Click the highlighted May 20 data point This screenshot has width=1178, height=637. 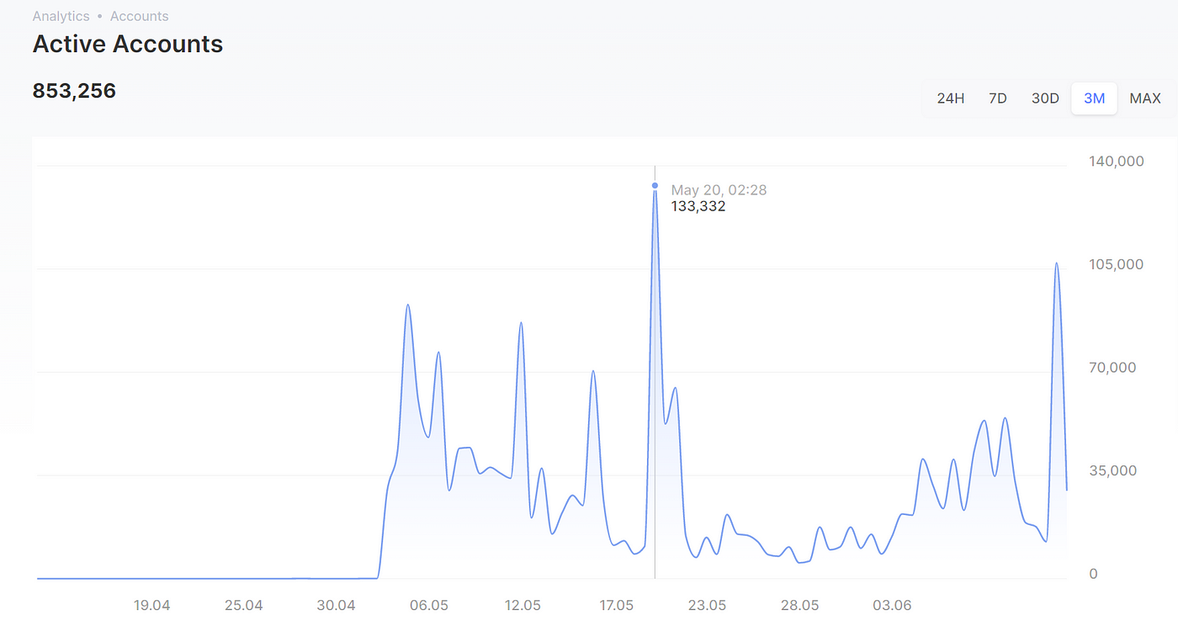655,185
